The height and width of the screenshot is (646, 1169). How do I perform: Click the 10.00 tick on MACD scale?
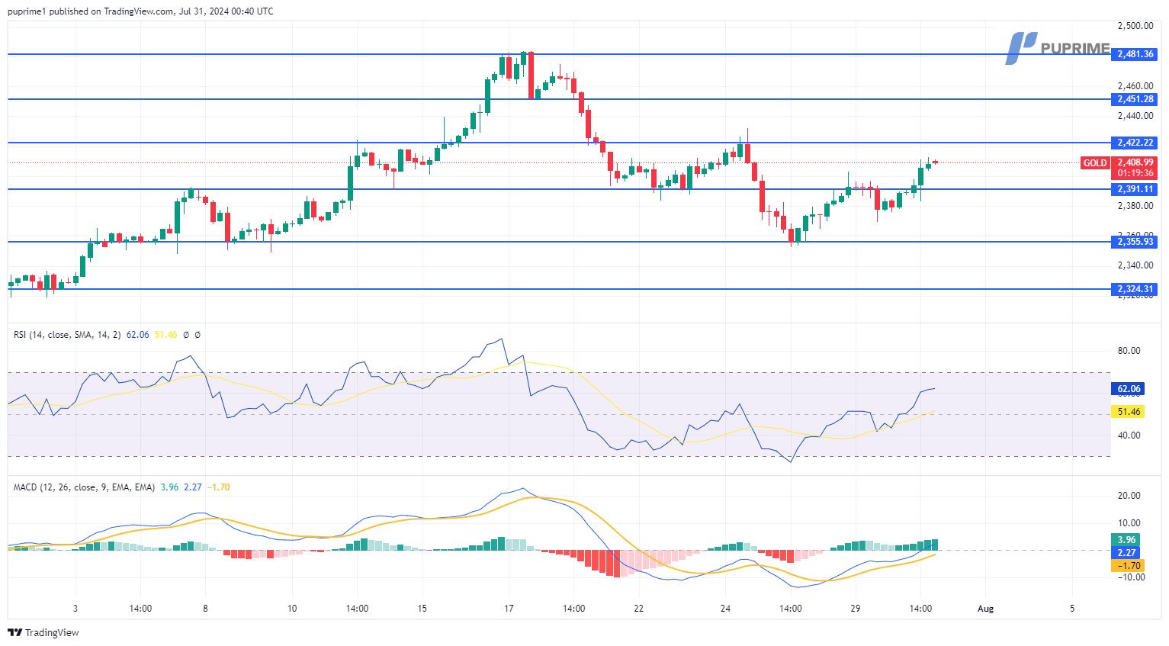[x=1129, y=523]
